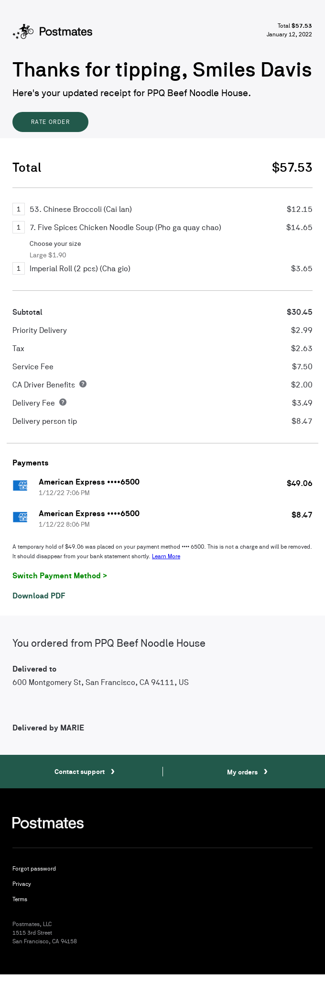The width and height of the screenshot is (325, 983).
Task: Open the Learn More link about the temporary hold
Action: tap(166, 556)
